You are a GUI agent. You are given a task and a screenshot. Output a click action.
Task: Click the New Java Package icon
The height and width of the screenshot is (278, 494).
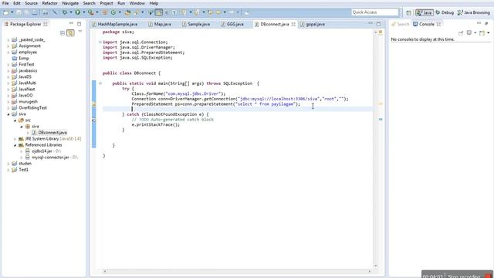105,12
